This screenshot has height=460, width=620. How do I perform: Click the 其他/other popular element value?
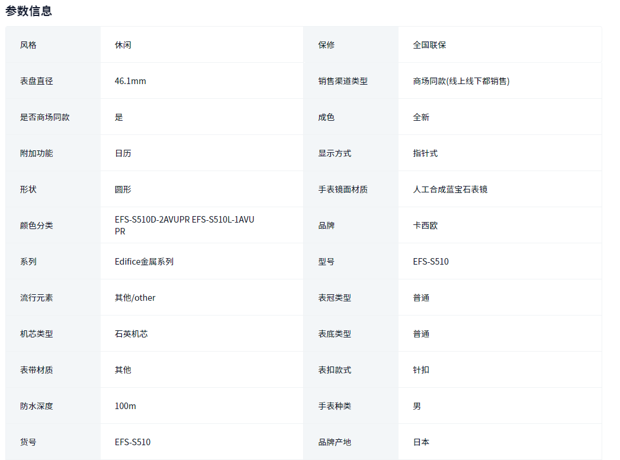click(135, 298)
